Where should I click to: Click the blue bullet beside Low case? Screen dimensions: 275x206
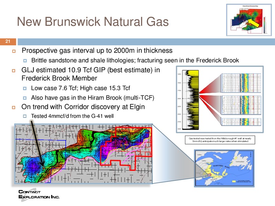[x=25, y=88]
